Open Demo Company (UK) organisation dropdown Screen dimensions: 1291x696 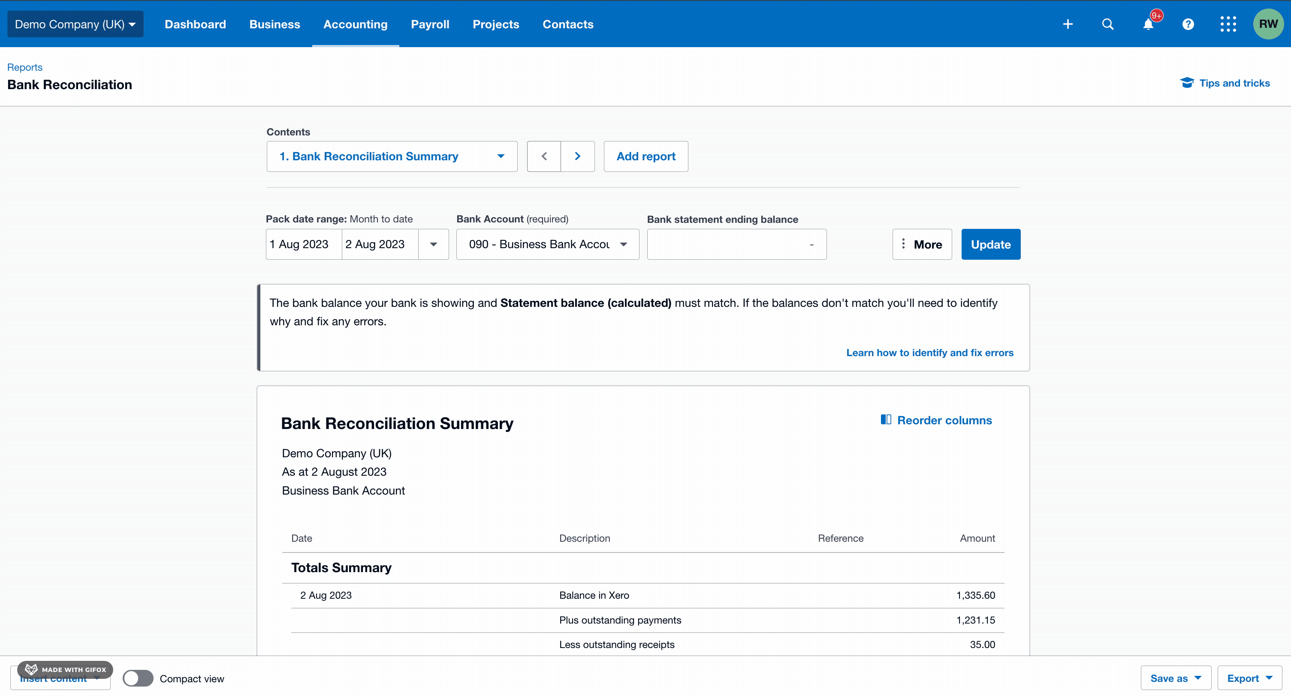[75, 24]
